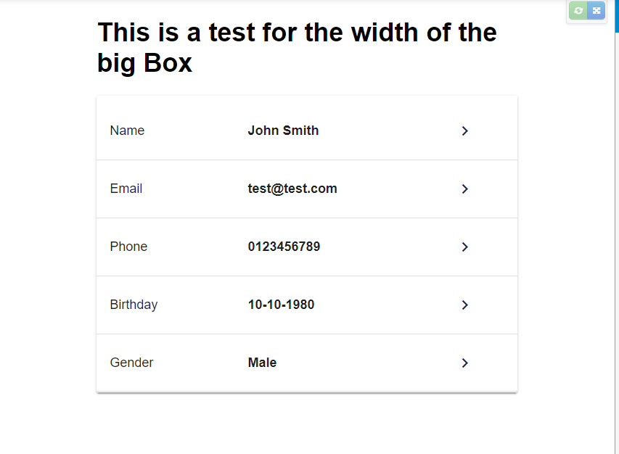
Task: Open Birthday details via its chevron
Action: [x=465, y=305]
